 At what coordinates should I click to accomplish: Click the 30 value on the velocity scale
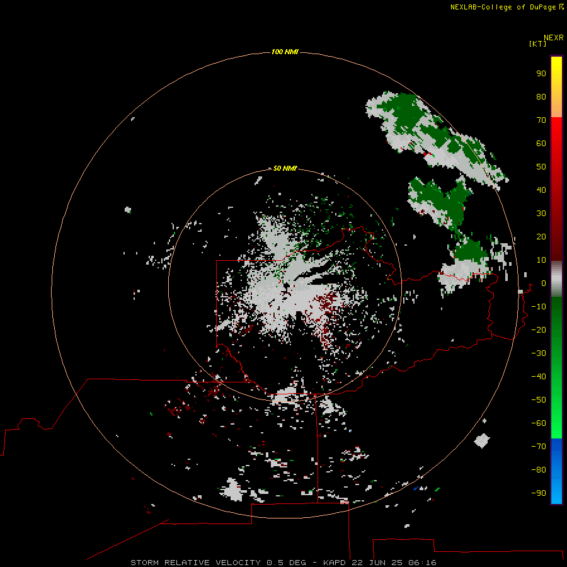[x=541, y=214]
